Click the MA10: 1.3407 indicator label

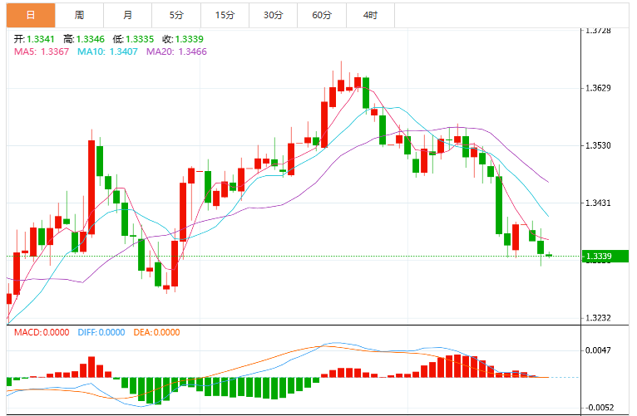107,51
